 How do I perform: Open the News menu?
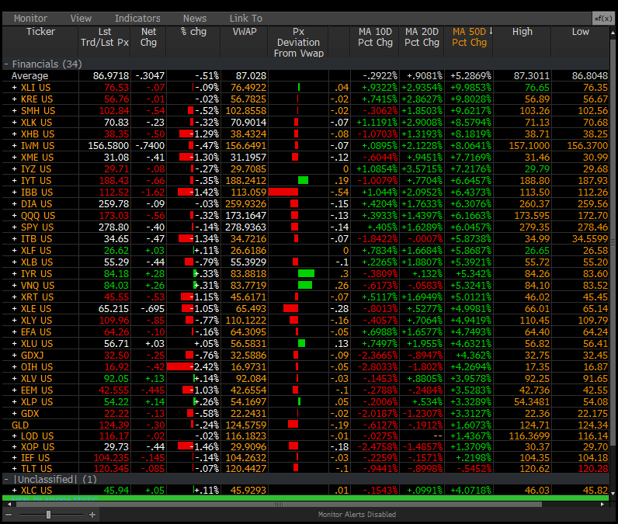click(x=195, y=18)
